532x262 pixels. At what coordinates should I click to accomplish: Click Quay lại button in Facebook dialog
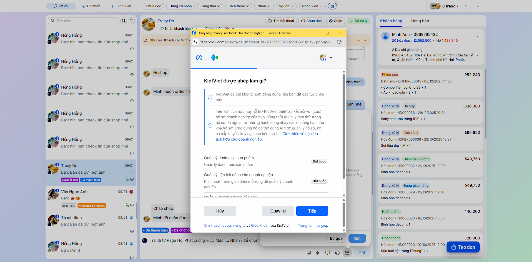tap(278, 211)
